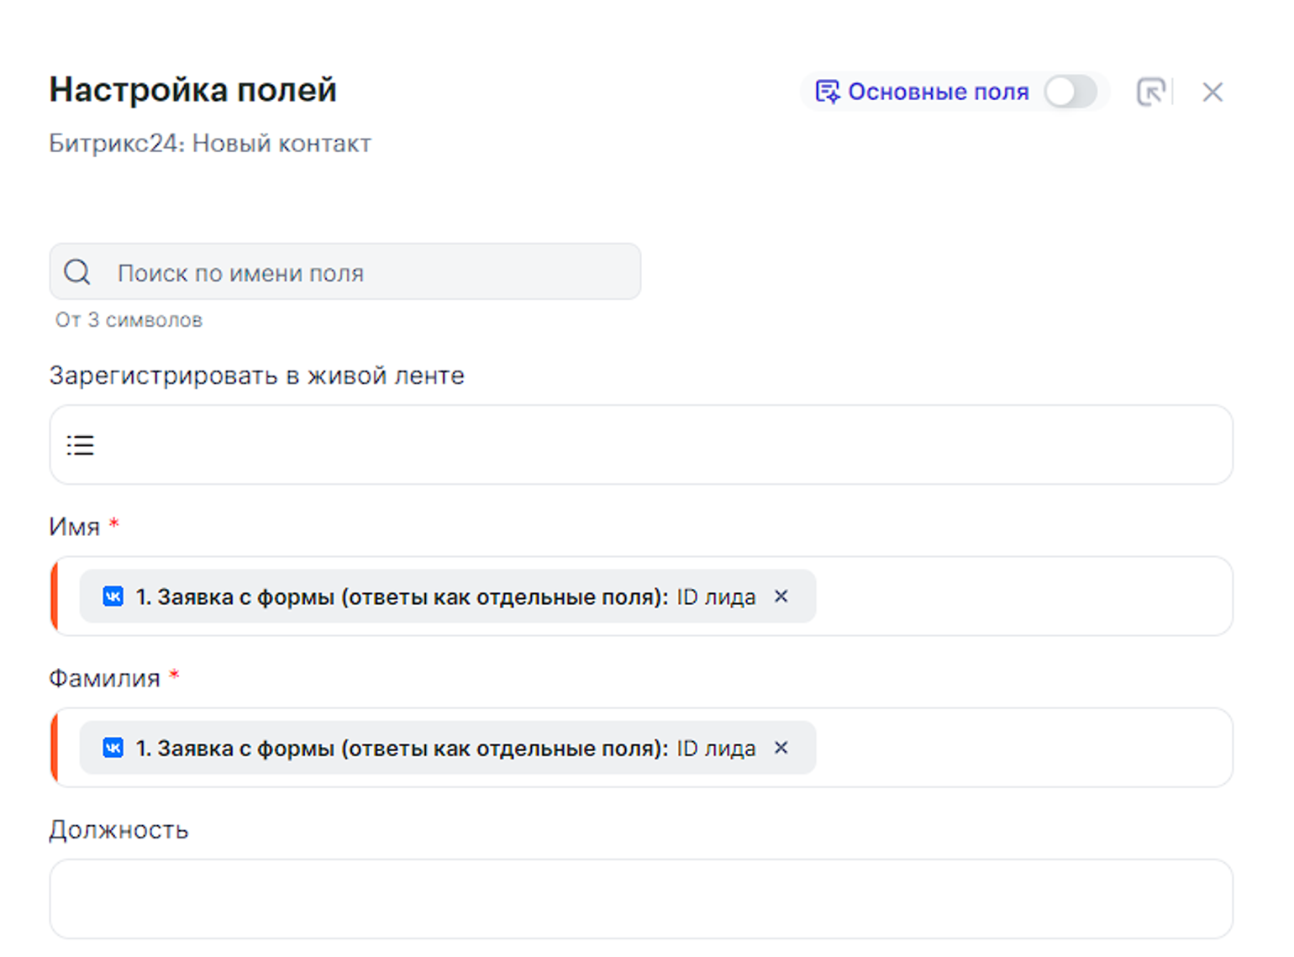Screen dimensions: 1294x957
Task: Click the "Должность" field label
Action: click(118, 830)
